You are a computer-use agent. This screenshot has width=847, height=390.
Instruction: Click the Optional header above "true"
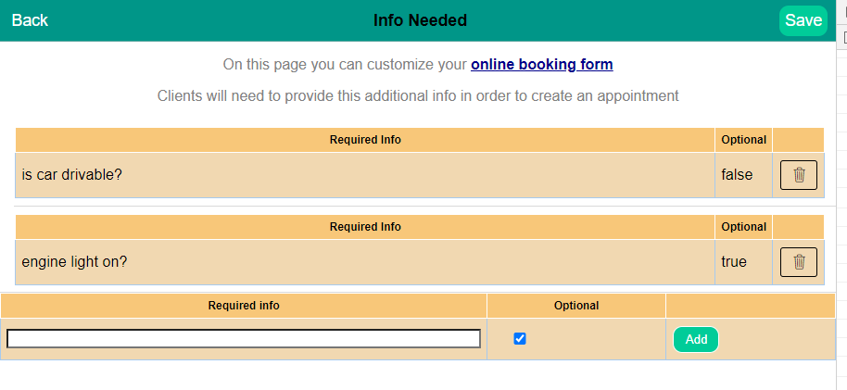click(743, 227)
